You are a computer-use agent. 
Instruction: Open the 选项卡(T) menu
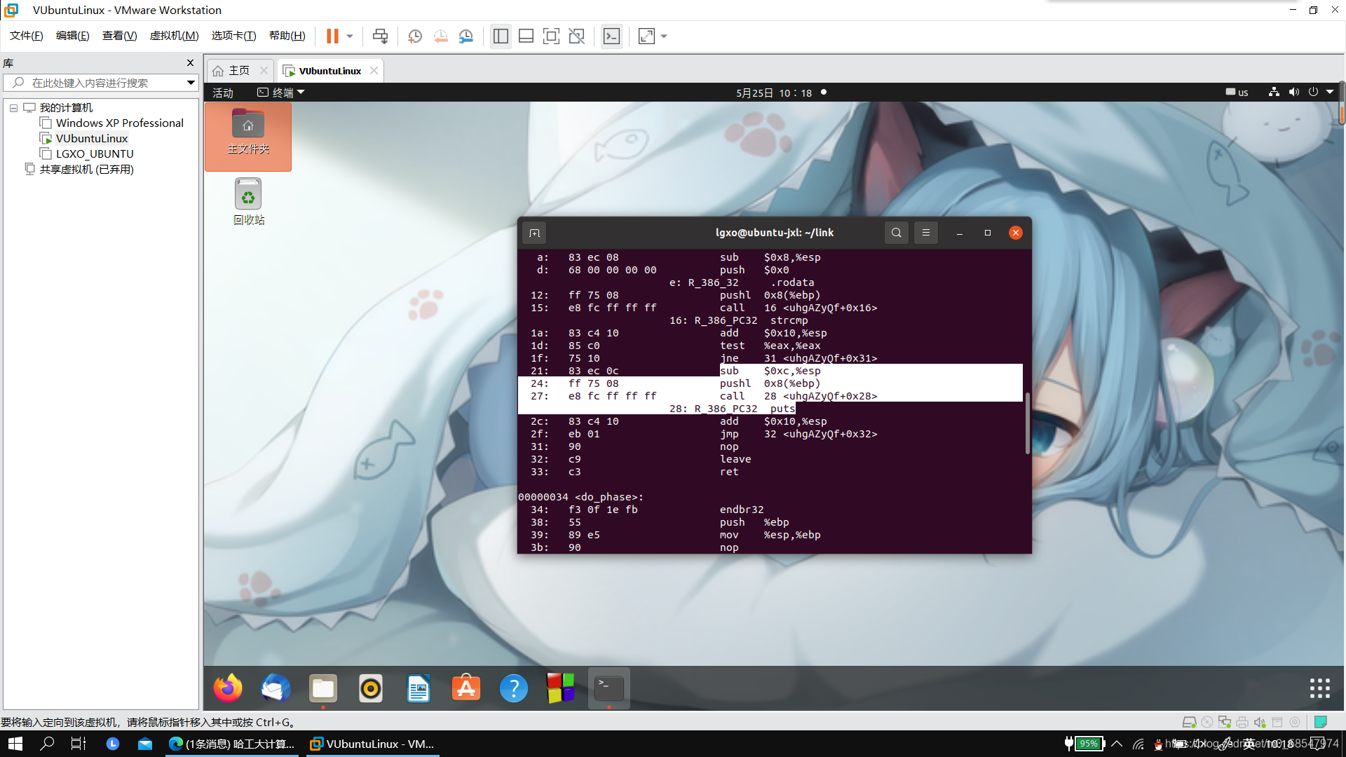pos(234,36)
